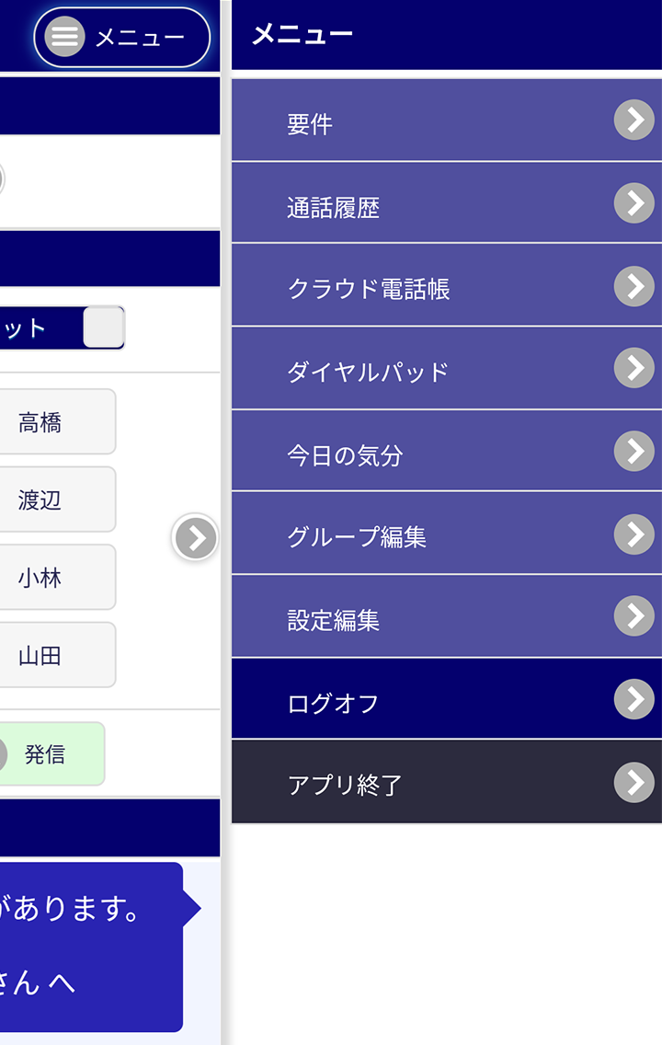Open the blue notification message bubble
The height and width of the screenshot is (1045, 662).
click(x=91, y=947)
